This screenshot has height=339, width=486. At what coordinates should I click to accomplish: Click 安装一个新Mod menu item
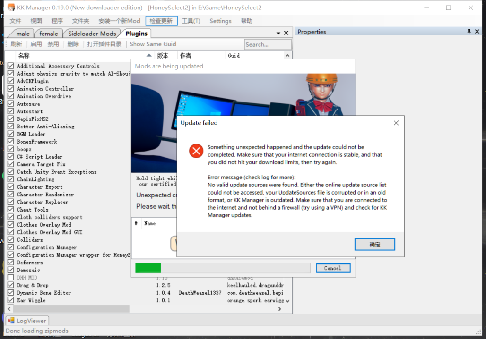(x=119, y=21)
